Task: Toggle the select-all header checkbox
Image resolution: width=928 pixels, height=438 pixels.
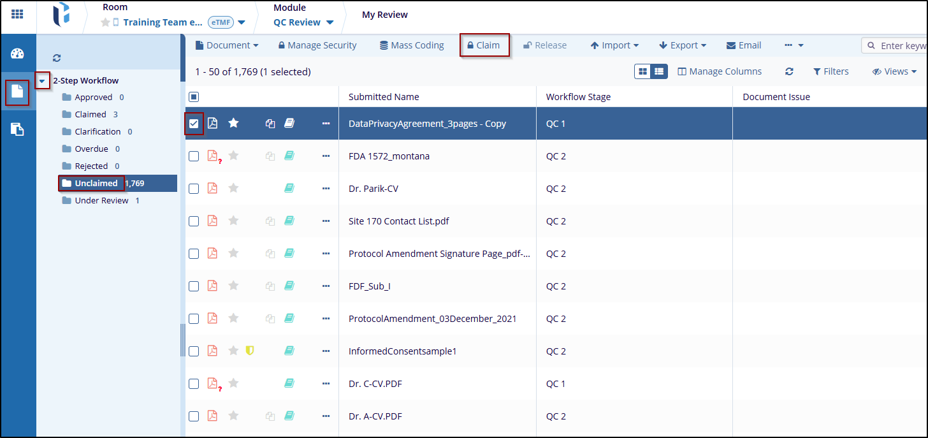Action: [x=194, y=97]
